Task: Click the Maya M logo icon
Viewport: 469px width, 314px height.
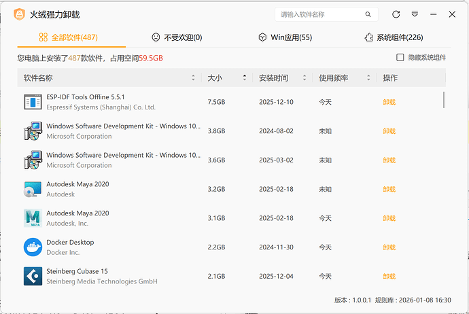Action: click(x=33, y=218)
